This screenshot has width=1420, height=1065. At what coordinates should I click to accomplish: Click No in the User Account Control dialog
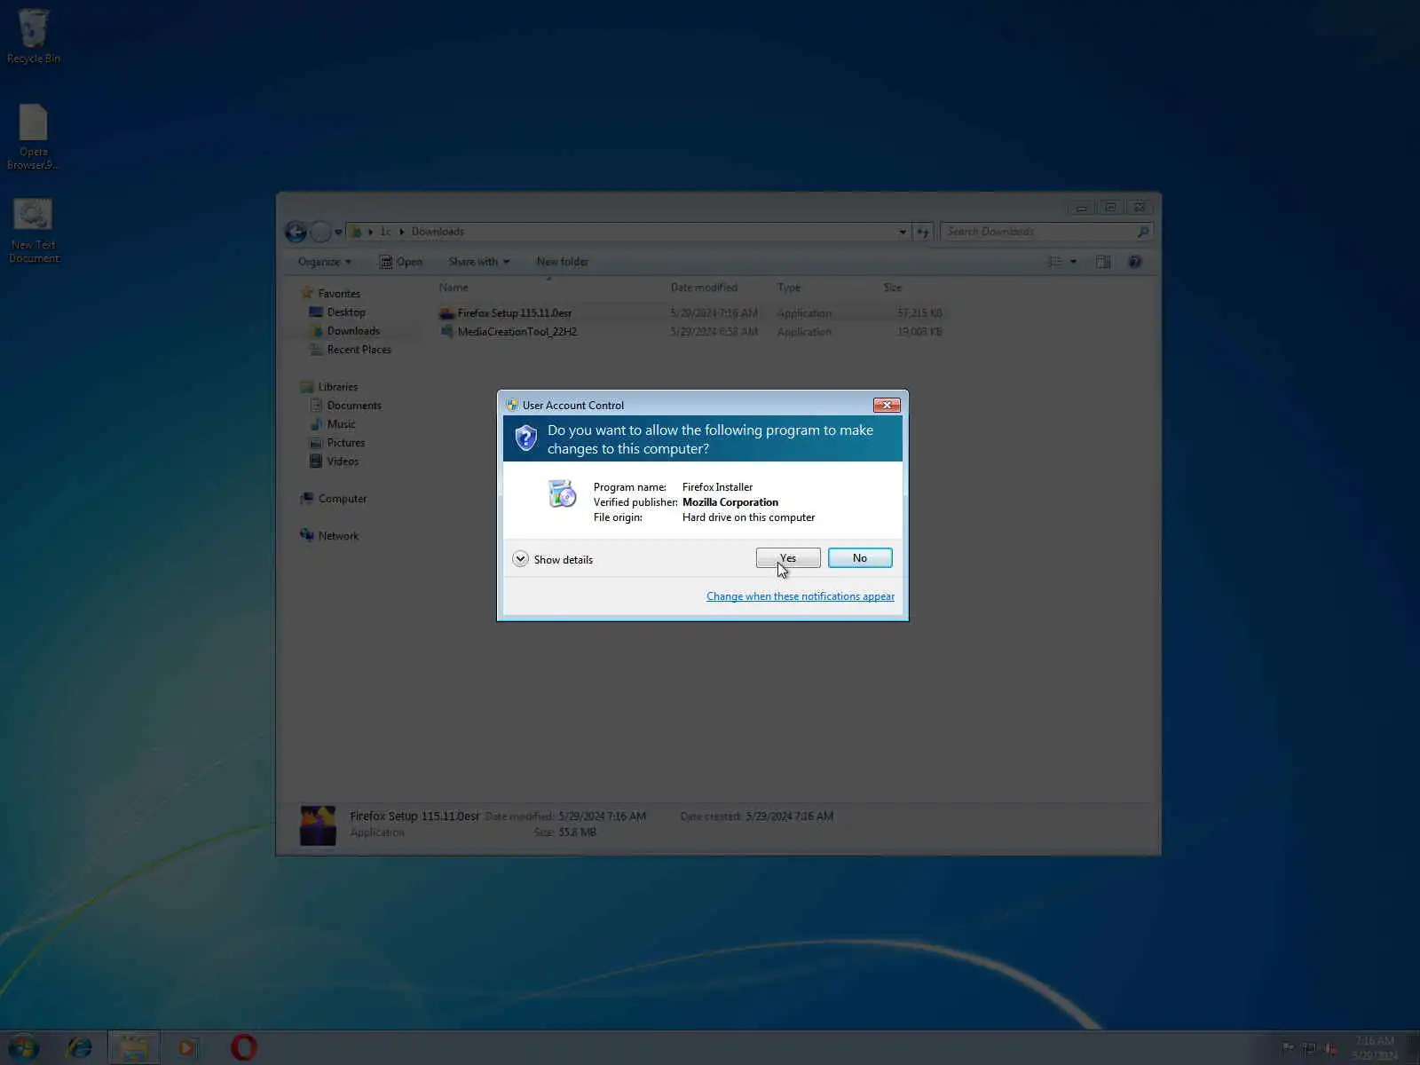[x=860, y=558]
